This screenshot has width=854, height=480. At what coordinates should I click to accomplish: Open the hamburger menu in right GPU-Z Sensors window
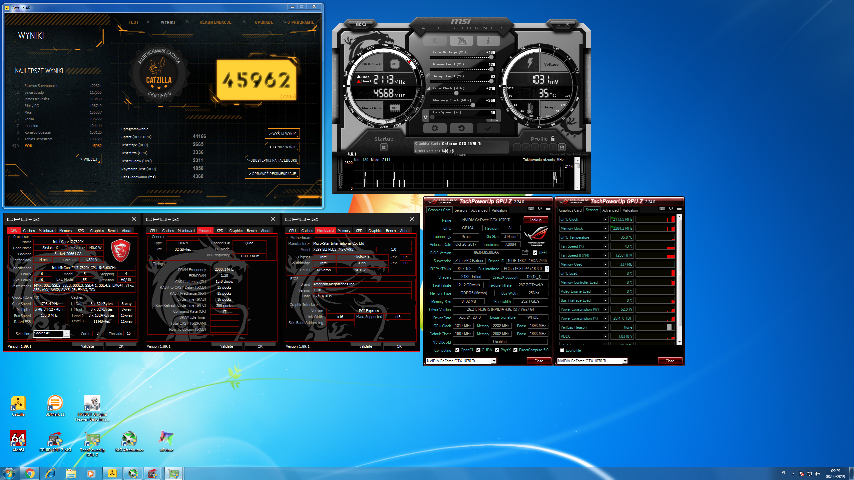click(679, 209)
